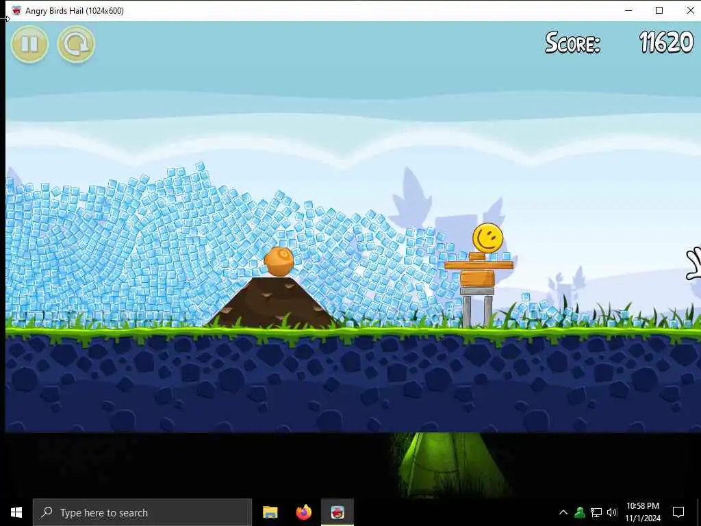
Task: Click the long wooden plank under smiley
Action: pos(479,265)
